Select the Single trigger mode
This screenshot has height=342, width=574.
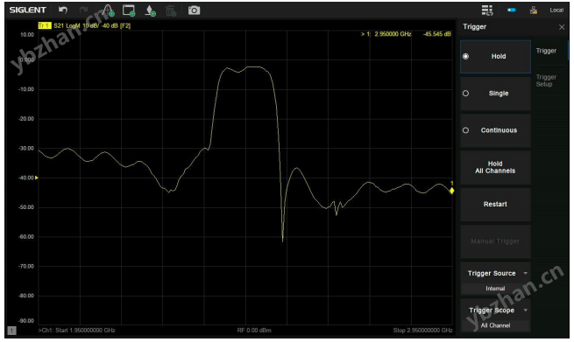pyautogui.click(x=495, y=94)
